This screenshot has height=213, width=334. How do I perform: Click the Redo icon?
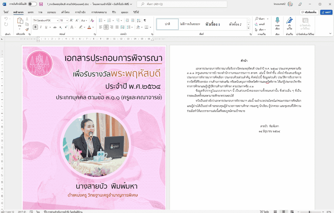click(x=6, y=24)
